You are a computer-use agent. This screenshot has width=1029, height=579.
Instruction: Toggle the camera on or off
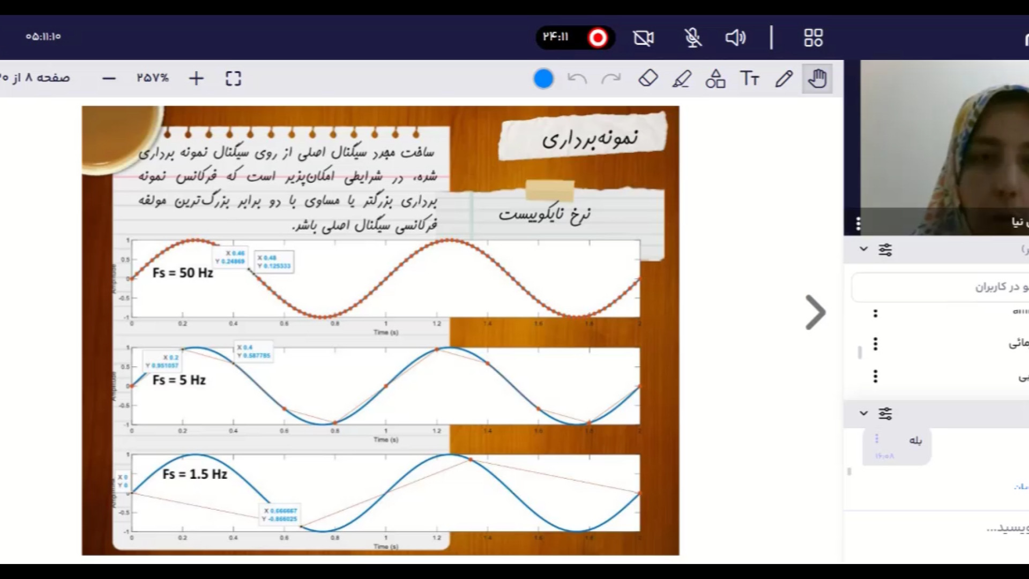643,38
